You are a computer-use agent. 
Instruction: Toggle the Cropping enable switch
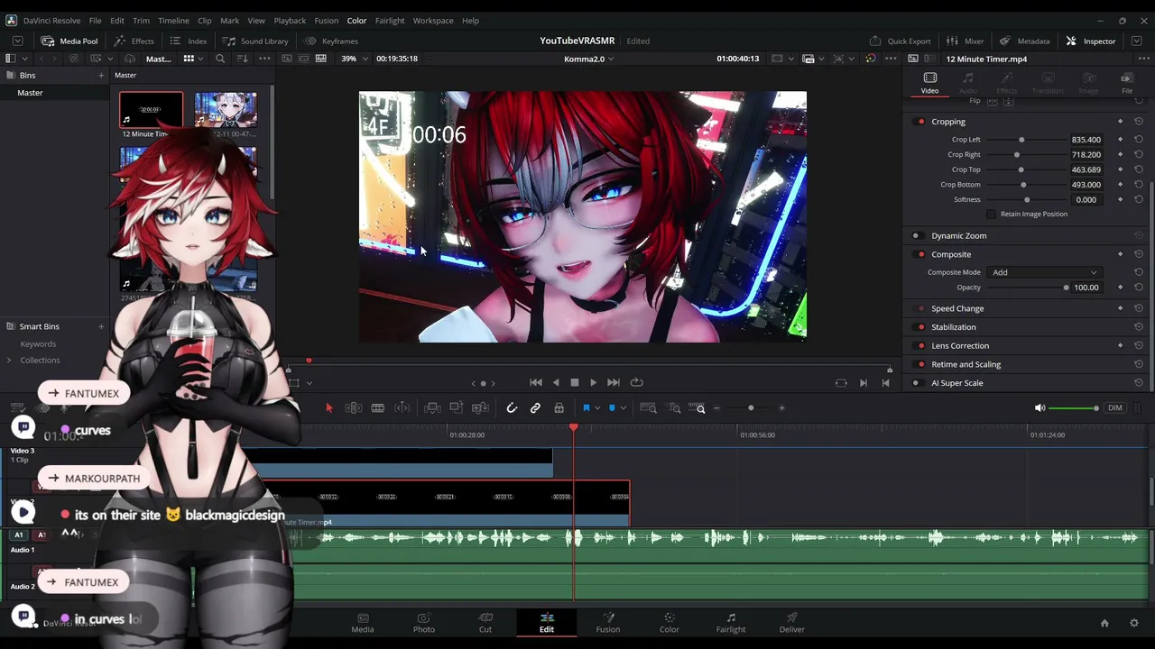coord(920,122)
